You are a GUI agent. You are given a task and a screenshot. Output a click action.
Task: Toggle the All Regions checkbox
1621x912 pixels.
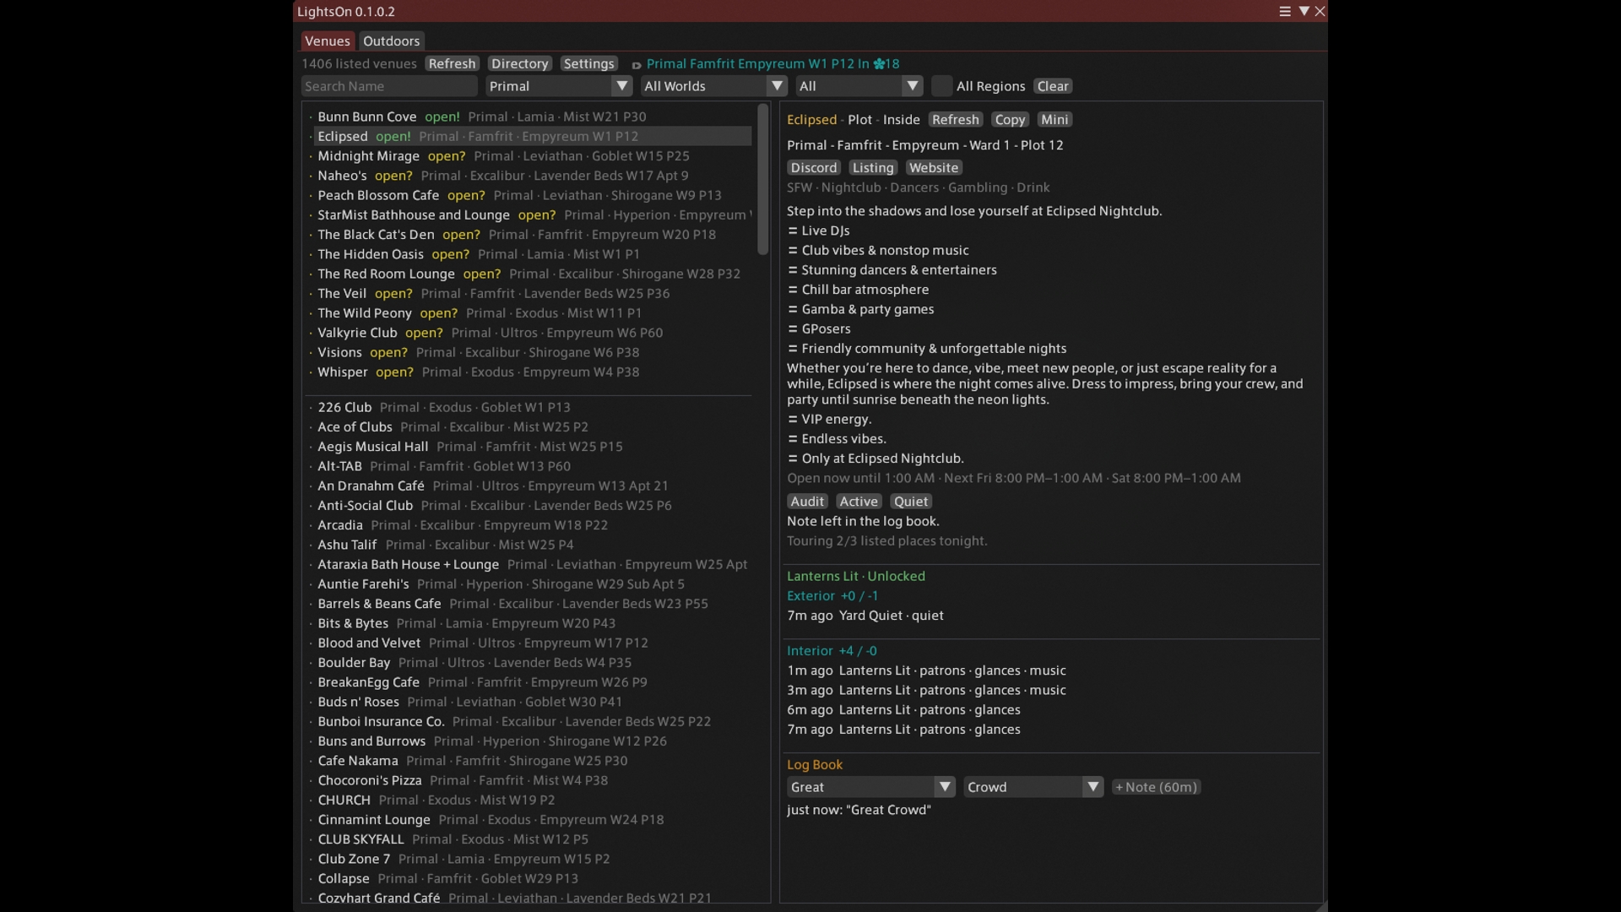coord(941,86)
